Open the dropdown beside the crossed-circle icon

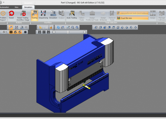[x=6, y=32]
